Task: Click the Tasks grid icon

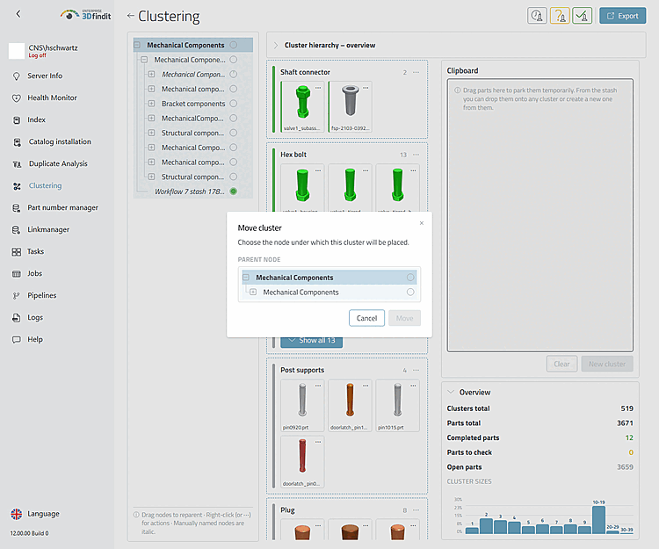Action: [17, 251]
